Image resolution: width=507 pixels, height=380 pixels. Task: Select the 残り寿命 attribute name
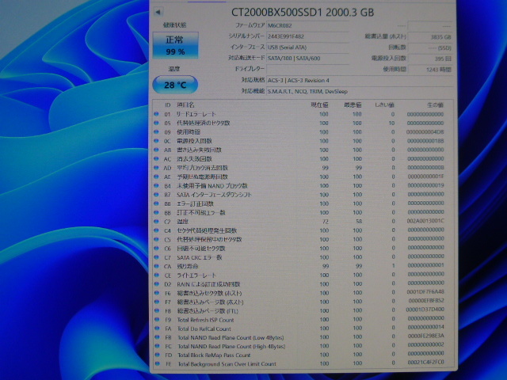click(187, 266)
